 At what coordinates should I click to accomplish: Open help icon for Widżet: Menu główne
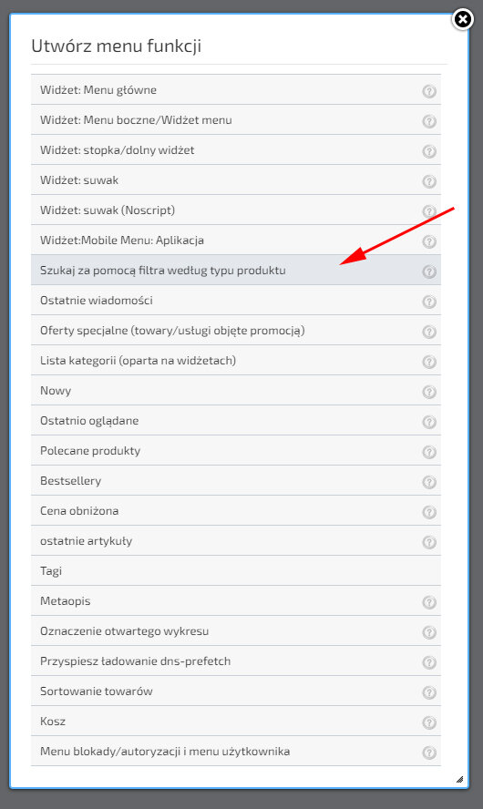pyautogui.click(x=429, y=91)
